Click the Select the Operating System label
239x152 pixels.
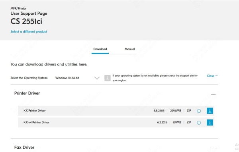point(29,78)
